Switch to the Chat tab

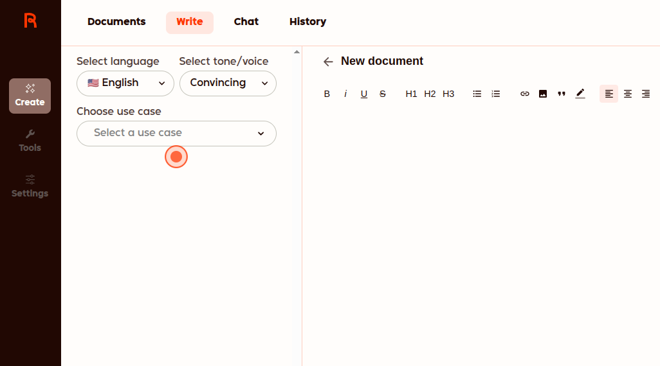pos(246,22)
